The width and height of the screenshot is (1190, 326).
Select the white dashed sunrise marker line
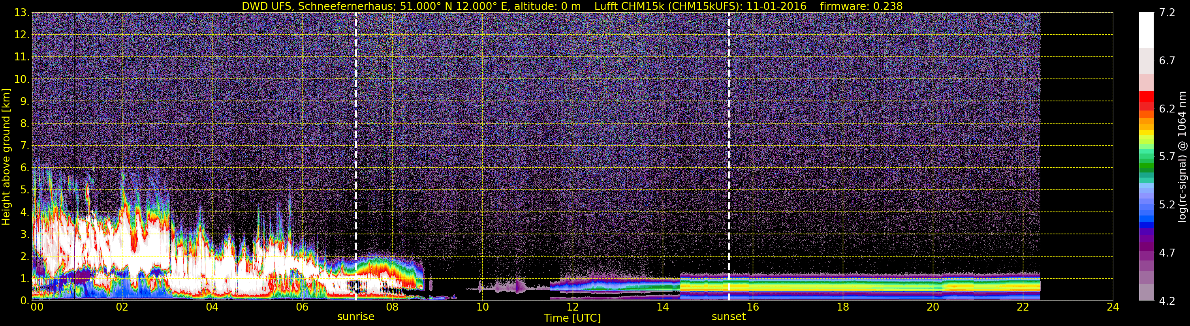pos(356,157)
